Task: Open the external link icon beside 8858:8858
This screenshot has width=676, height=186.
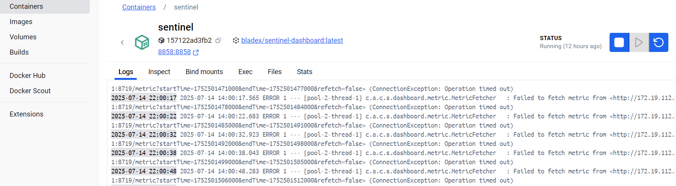Action: point(196,52)
